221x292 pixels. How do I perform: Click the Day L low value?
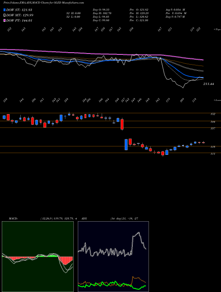coord(101,17)
